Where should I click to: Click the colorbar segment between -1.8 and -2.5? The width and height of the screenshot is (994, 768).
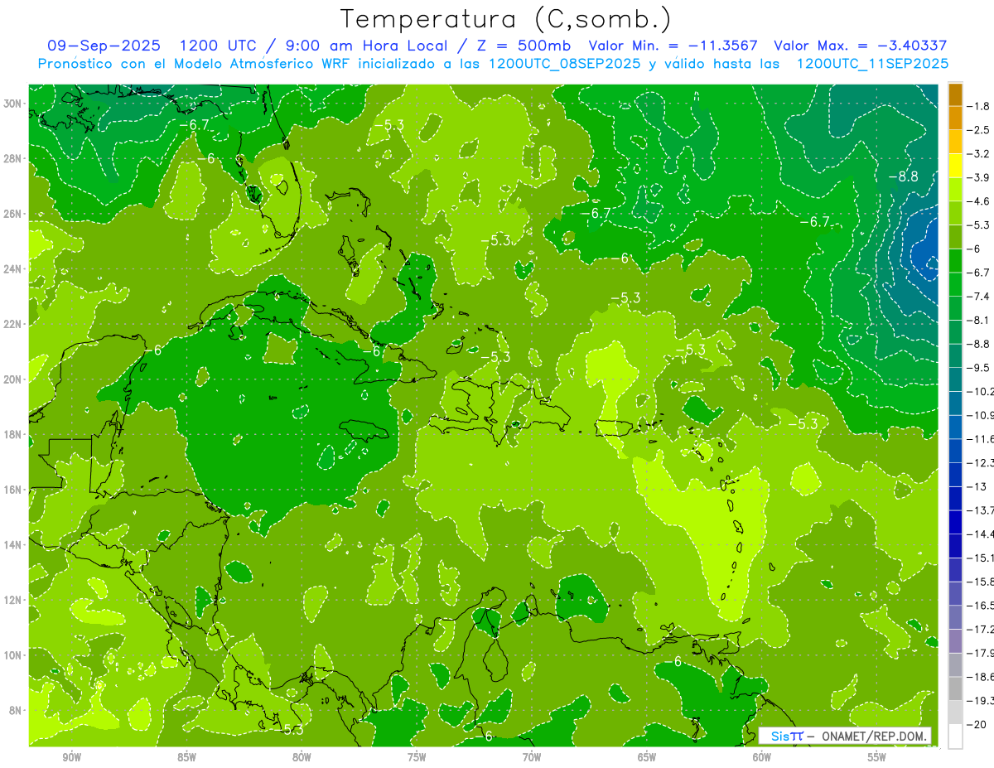(x=955, y=118)
